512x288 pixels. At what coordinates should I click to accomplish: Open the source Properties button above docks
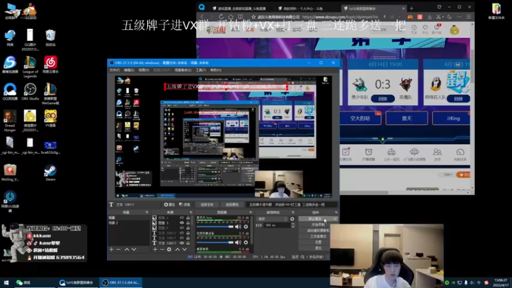click(169, 205)
